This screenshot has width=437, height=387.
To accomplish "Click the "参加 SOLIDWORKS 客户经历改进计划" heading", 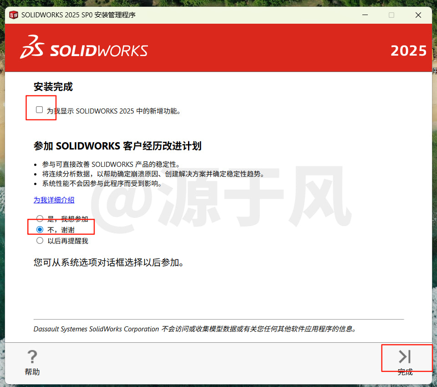I will (x=117, y=146).
